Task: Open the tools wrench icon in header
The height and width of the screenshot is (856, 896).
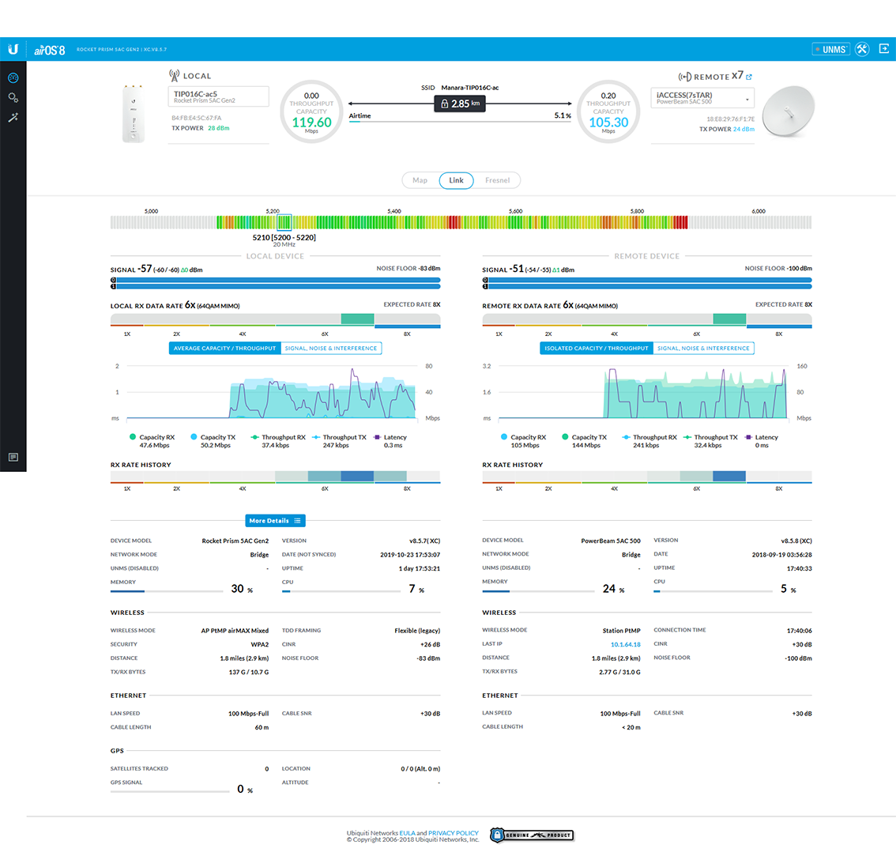Action: [862, 49]
